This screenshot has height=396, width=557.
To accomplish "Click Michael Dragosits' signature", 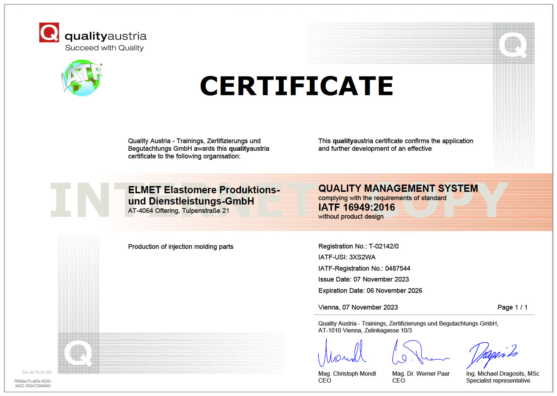I will (x=492, y=355).
